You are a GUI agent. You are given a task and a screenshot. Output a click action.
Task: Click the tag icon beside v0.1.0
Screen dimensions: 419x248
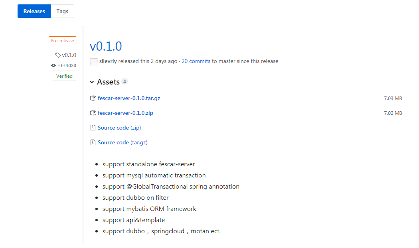pyautogui.click(x=58, y=55)
